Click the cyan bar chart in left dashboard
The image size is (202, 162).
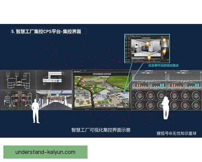(158, 85)
